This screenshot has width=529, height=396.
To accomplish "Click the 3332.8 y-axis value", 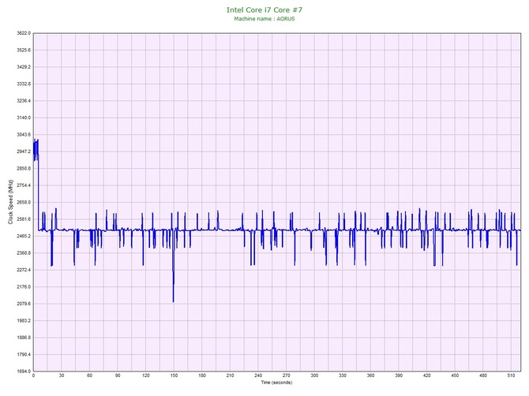I will point(24,84).
